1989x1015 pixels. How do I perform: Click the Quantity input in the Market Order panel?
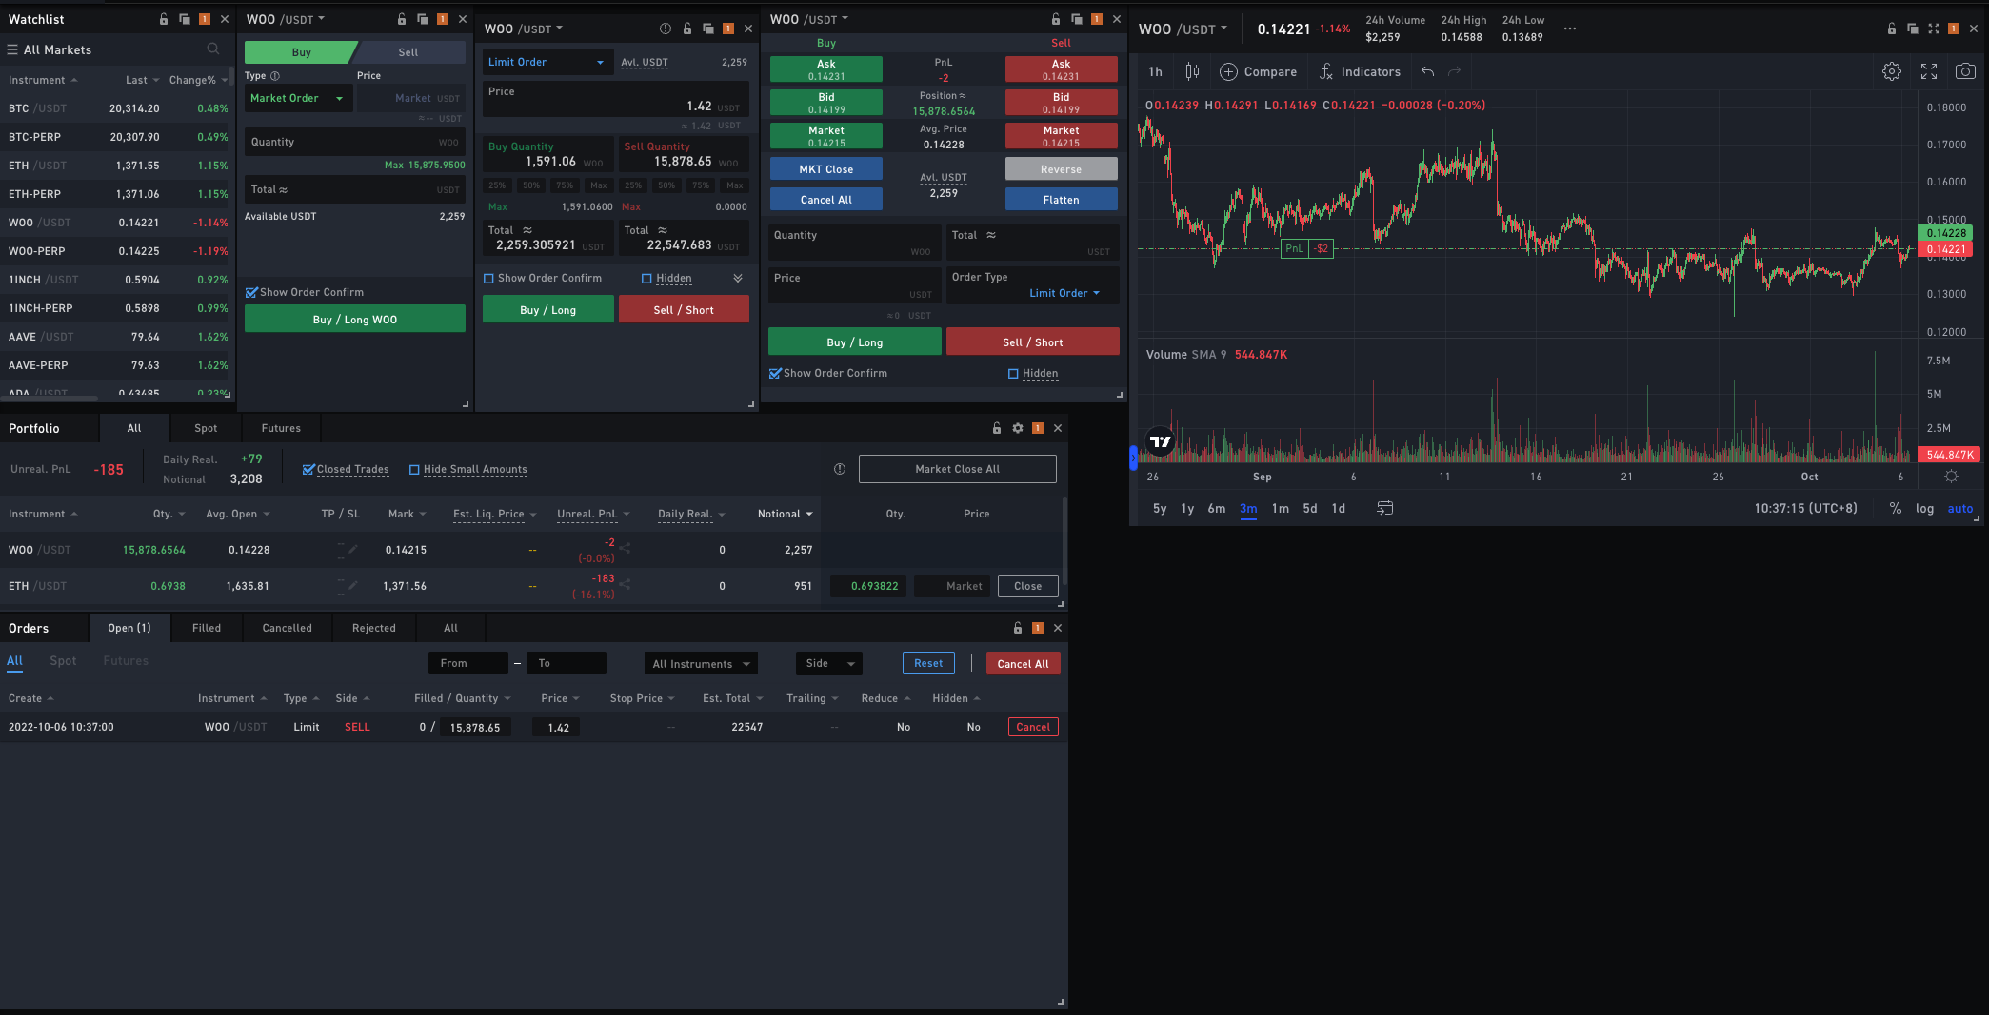(355, 142)
